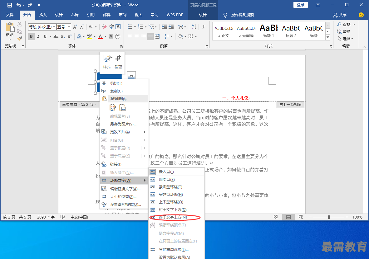Select 四周型 wrap option
Image resolution: width=369 pixels, height=259 pixels.
coord(176,180)
